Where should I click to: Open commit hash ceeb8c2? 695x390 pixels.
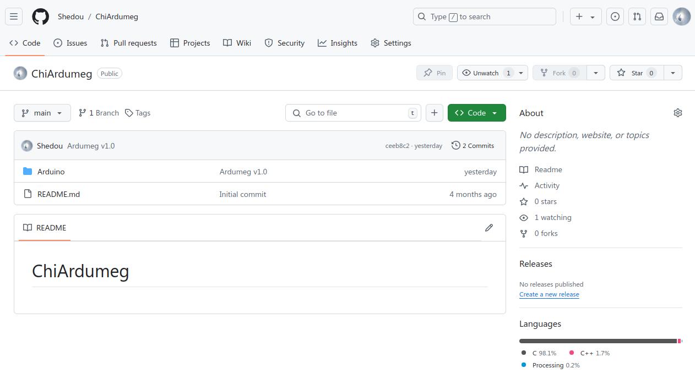pos(397,146)
